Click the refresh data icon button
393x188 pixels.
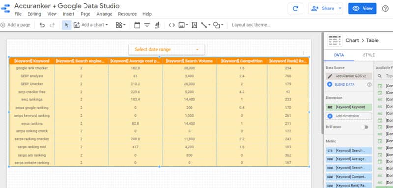[295, 8]
